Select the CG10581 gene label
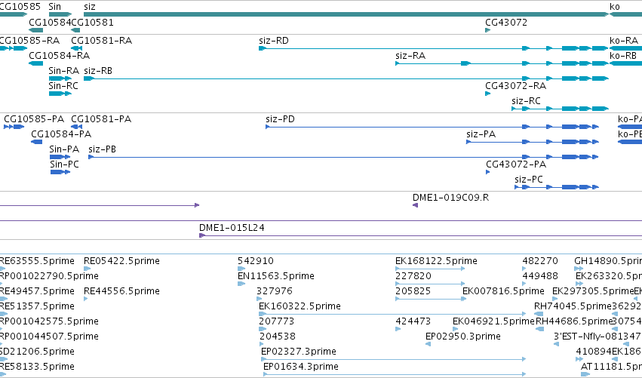The width and height of the screenshot is (642, 378). coord(92,23)
